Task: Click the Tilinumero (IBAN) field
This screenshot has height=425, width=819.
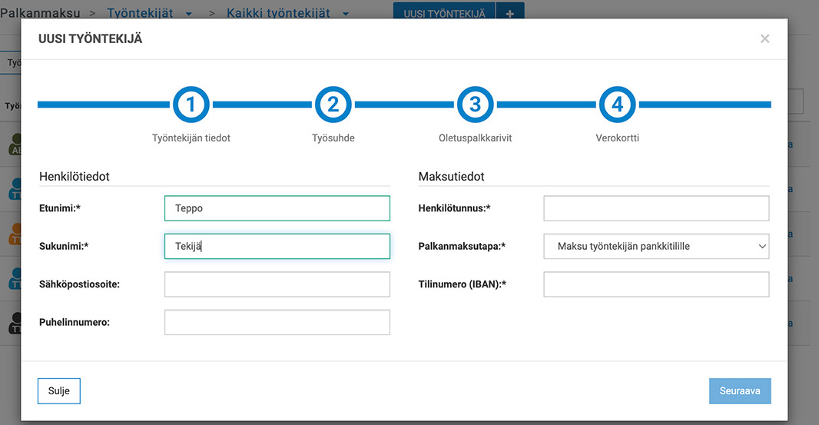Action: click(656, 284)
